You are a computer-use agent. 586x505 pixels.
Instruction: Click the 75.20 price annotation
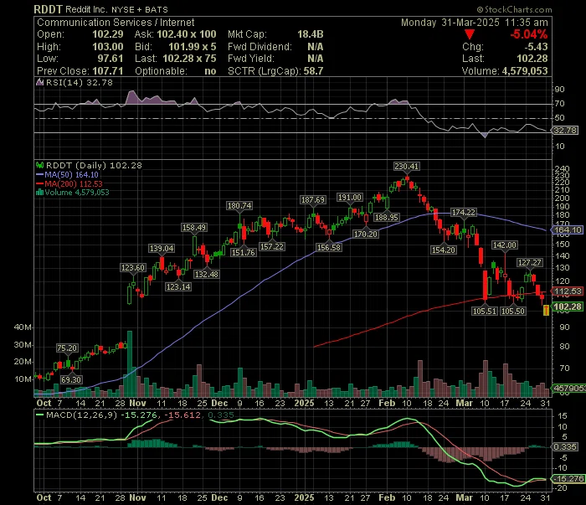(x=67, y=348)
